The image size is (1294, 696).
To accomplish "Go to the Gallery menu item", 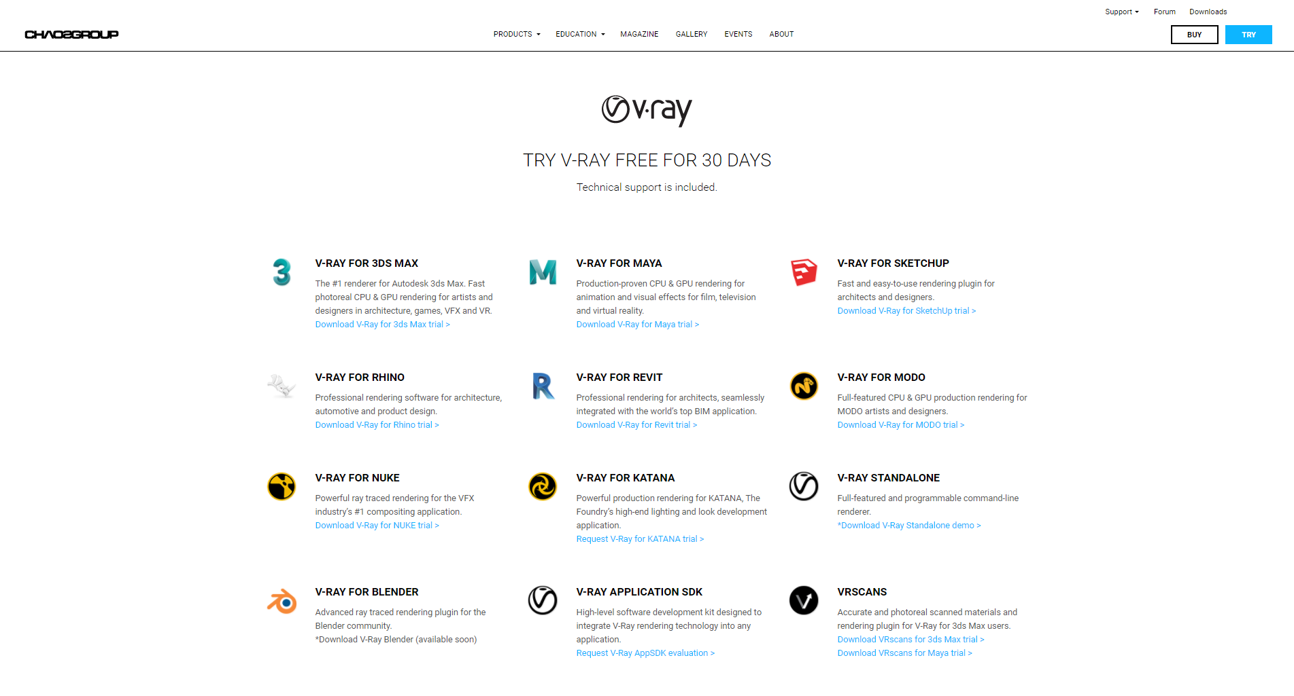I will [691, 35].
